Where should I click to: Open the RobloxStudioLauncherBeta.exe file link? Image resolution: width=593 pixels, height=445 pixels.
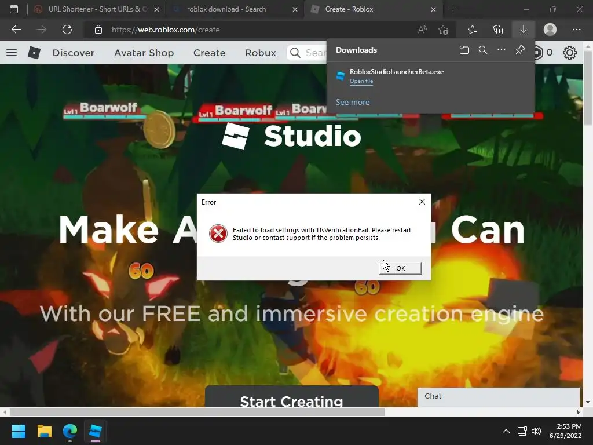pyautogui.click(x=361, y=81)
